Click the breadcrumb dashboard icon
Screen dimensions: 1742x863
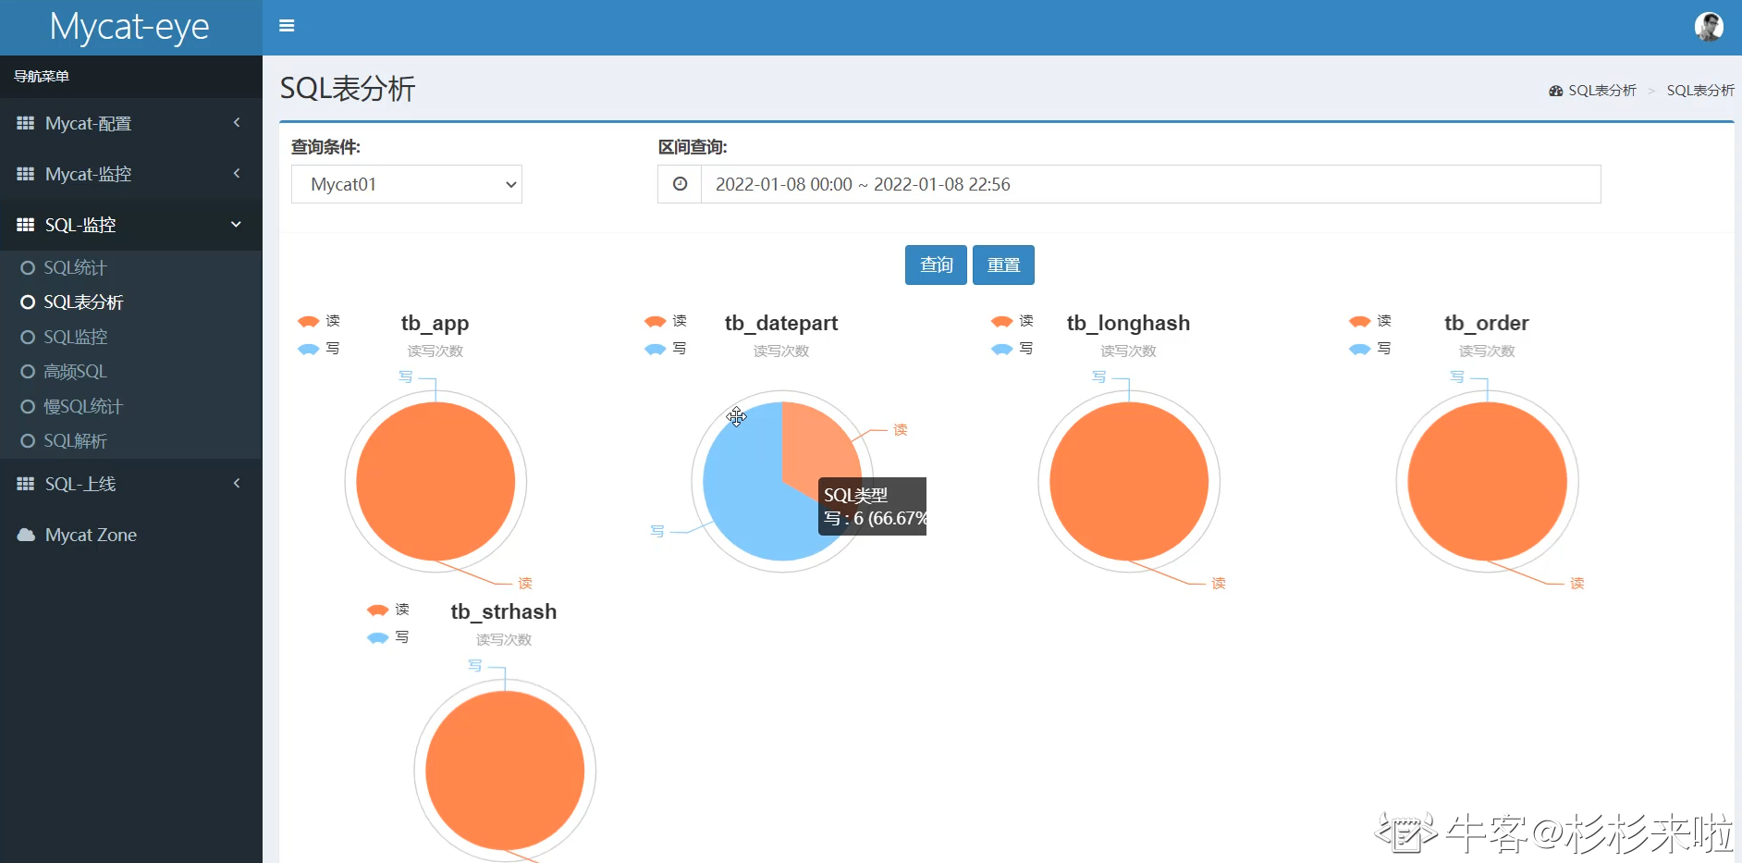pos(1556,91)
